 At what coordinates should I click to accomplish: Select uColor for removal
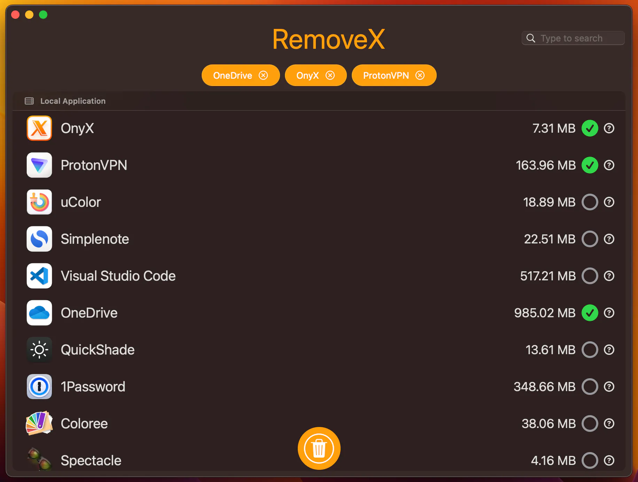point(590,202)
